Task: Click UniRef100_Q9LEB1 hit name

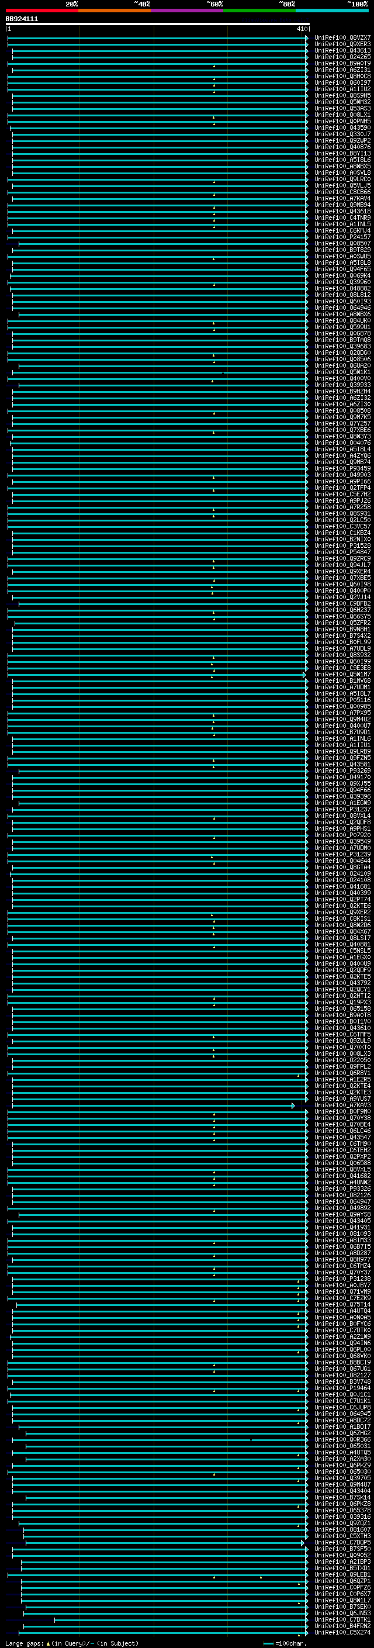Action: (342, 1574)
